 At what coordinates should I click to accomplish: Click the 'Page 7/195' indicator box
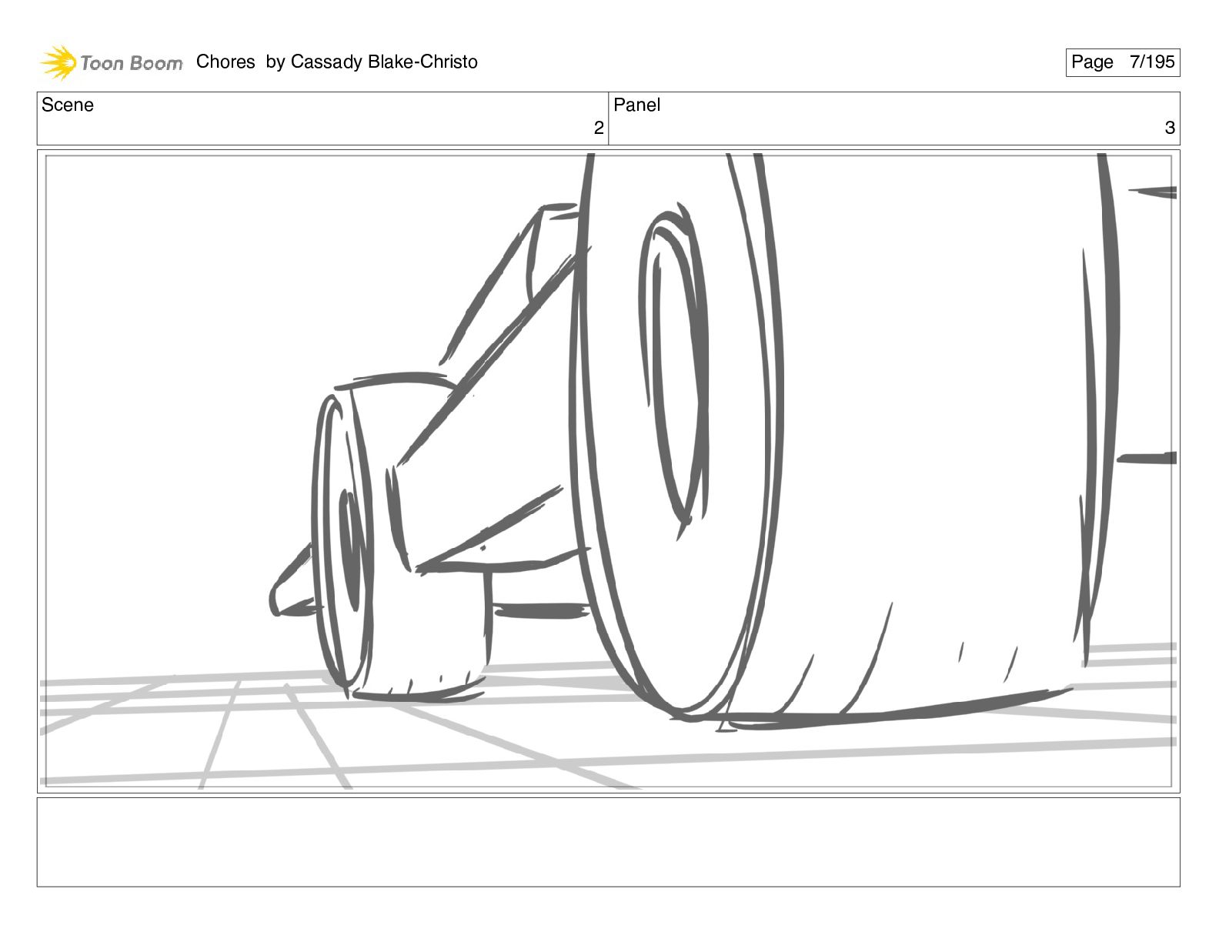[x=1123, y=62]
